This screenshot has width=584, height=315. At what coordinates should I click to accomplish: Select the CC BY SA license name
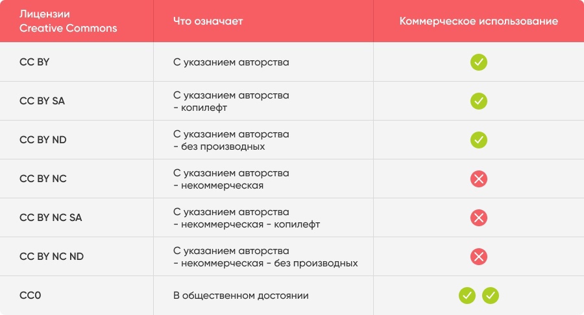click(42, 101)
